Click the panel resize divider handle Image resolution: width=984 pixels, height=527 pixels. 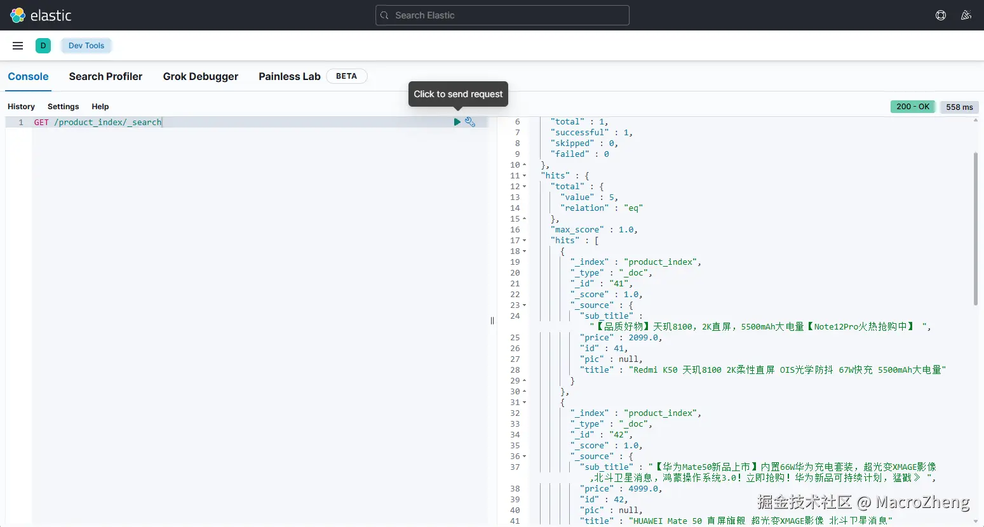[492, 321]
